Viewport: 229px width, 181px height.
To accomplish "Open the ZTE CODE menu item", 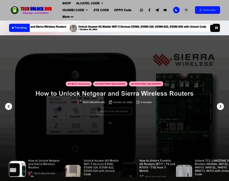I will point(101,10).
